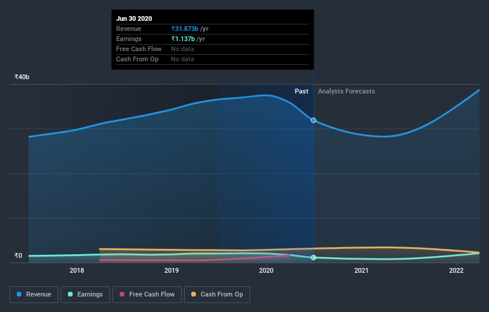This screenshot has height=312, width=489.
Task: Click the 2018 x-axis label
Action: pos(77,270)
